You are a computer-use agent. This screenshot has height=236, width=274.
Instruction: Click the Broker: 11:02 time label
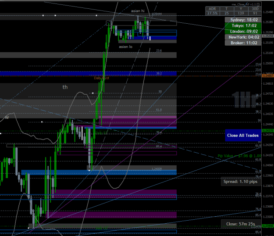243,43
